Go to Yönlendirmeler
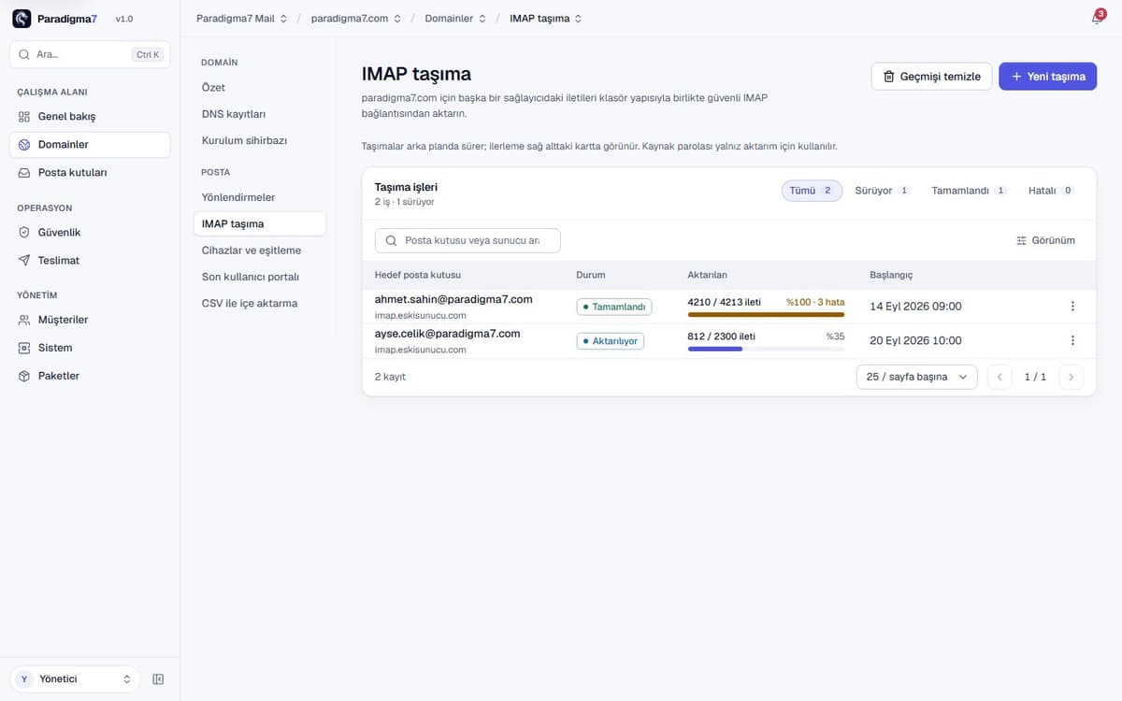 [259, 198]
